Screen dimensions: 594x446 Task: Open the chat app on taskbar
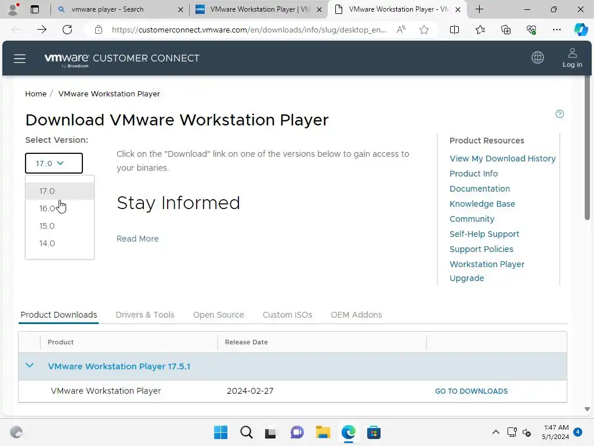point(297,432)
